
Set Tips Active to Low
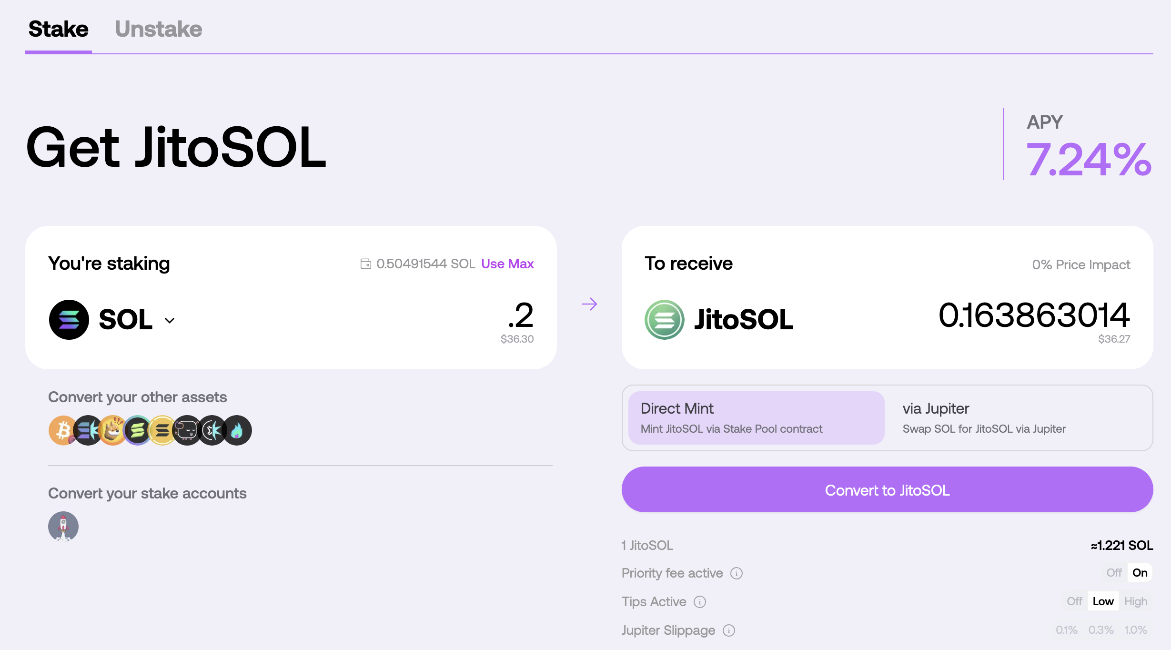(x=1103, y=601)
